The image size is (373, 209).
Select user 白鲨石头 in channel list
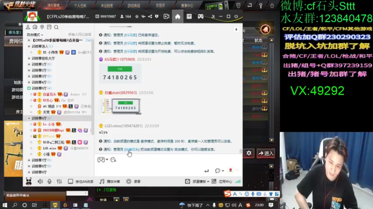49,94
